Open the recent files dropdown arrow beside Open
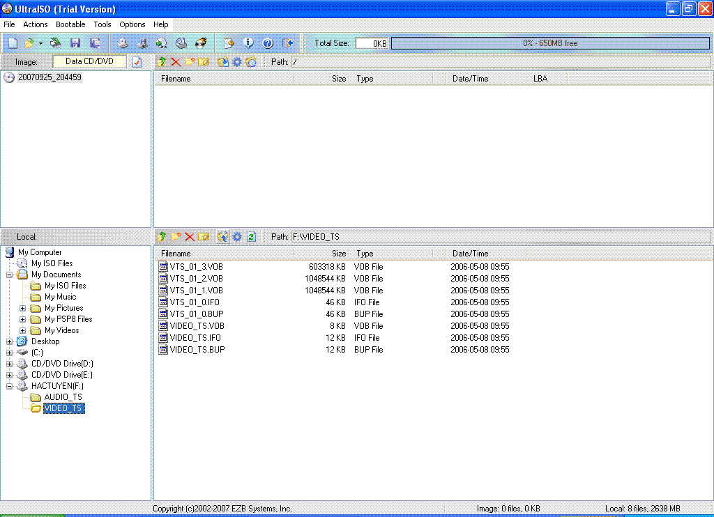The height and width of the screenshot is (517, 714). click(40, 43)
